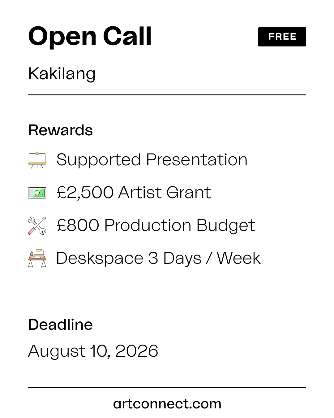Click the desk with lamp icon
The width and height of the screenshot is (334, 418).
pyautogui.click(x=37, y=258)
